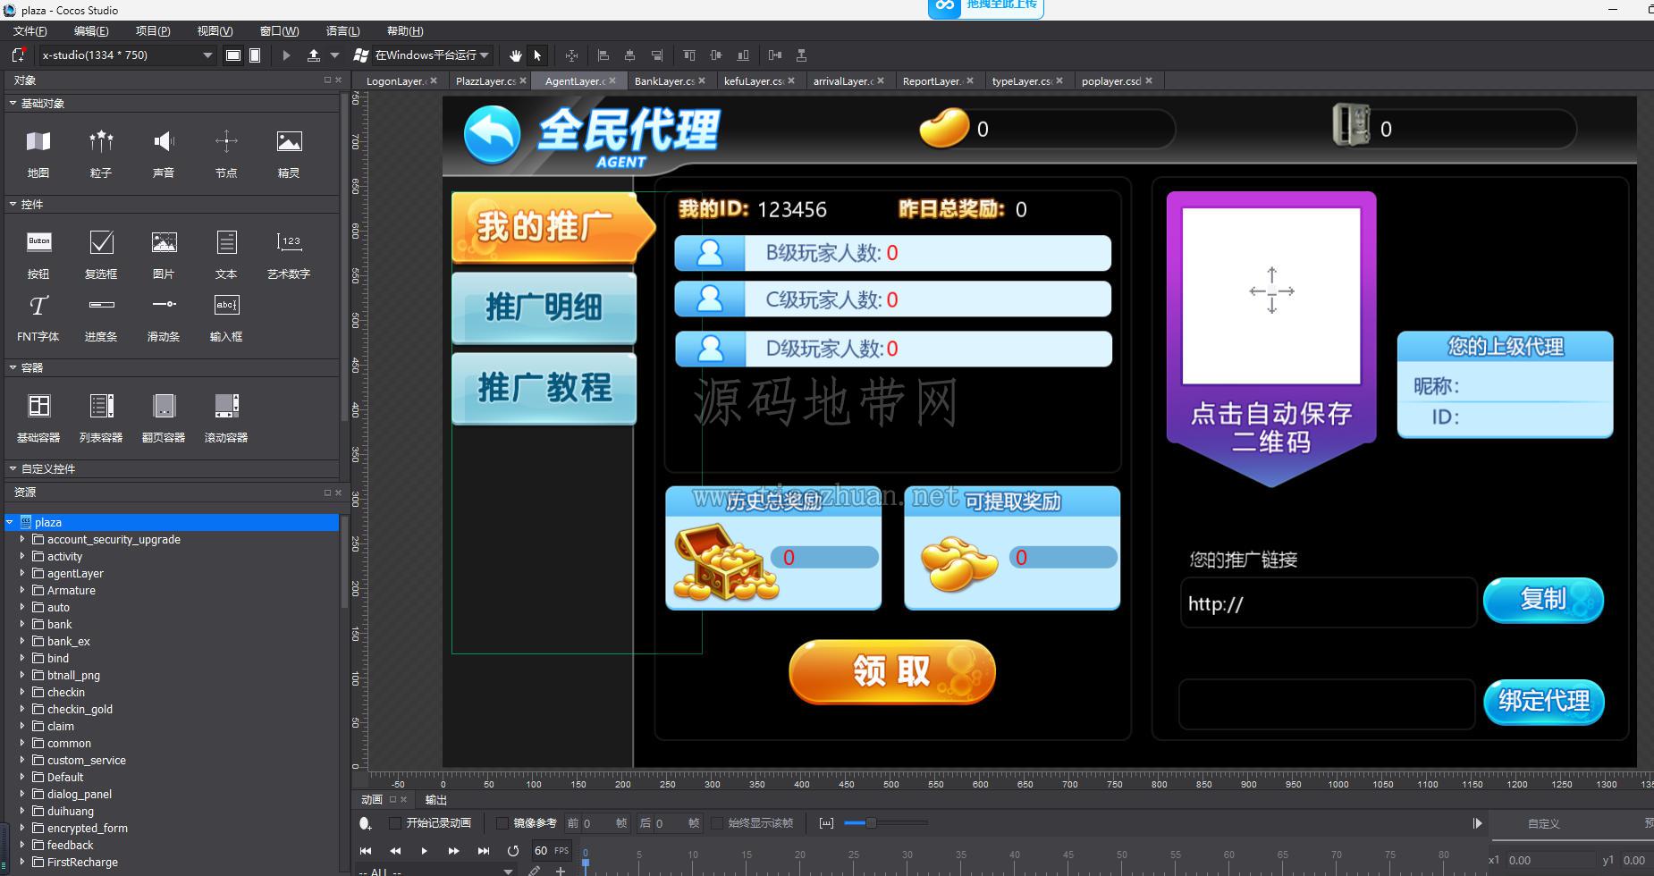Image resolution: width=1654 pixels, height=876 pixels.
Task: Open the 编辑(E) menu
Action: coord(91,31)
